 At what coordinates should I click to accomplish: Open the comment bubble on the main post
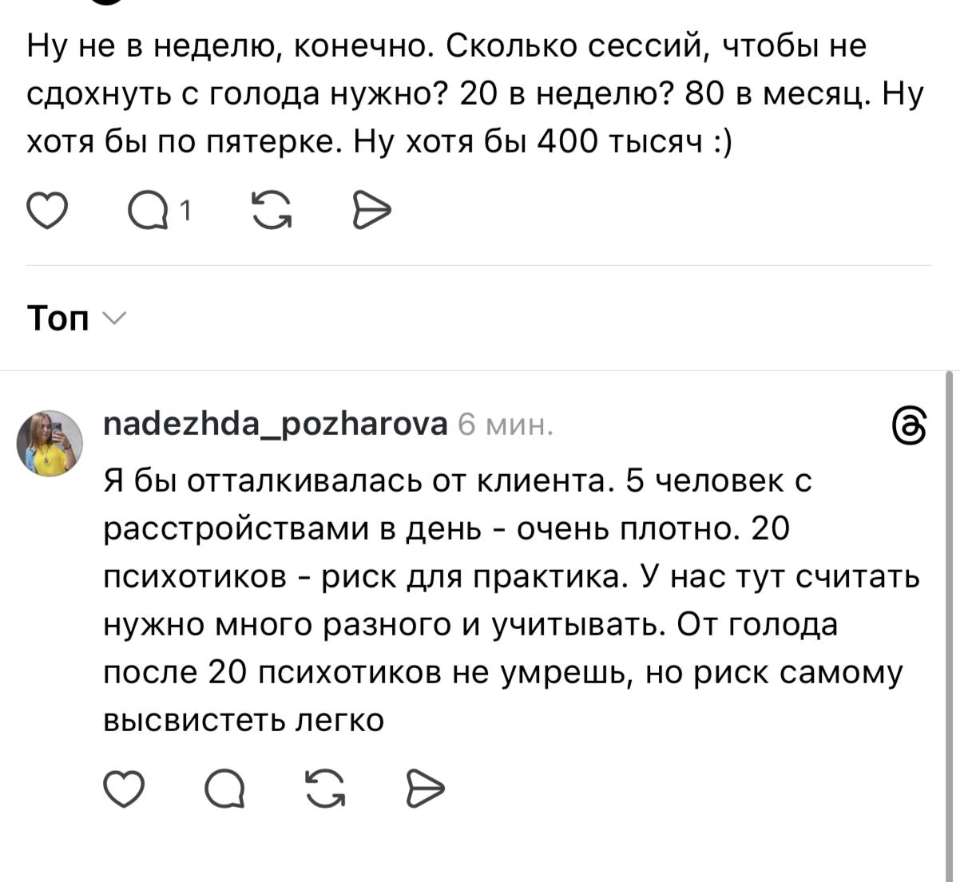146,211
